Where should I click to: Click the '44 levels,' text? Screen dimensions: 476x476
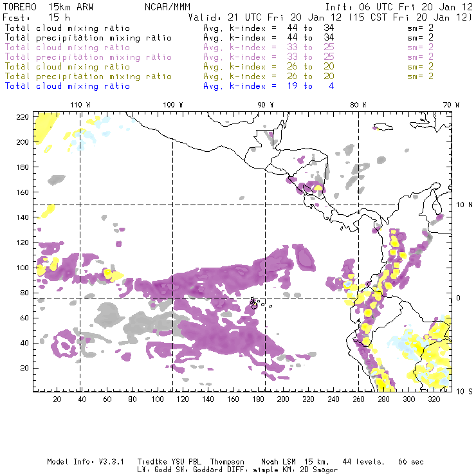click(x=363, y=462)
